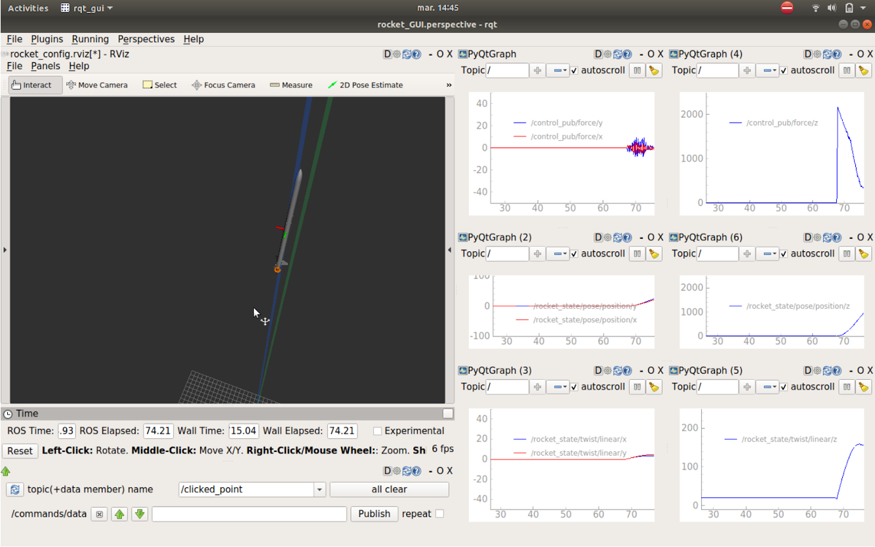Viewport: 875px width, 547px height.
Task: Check the Experimental checkbox in the Time panel
Action: pos(378,431)
